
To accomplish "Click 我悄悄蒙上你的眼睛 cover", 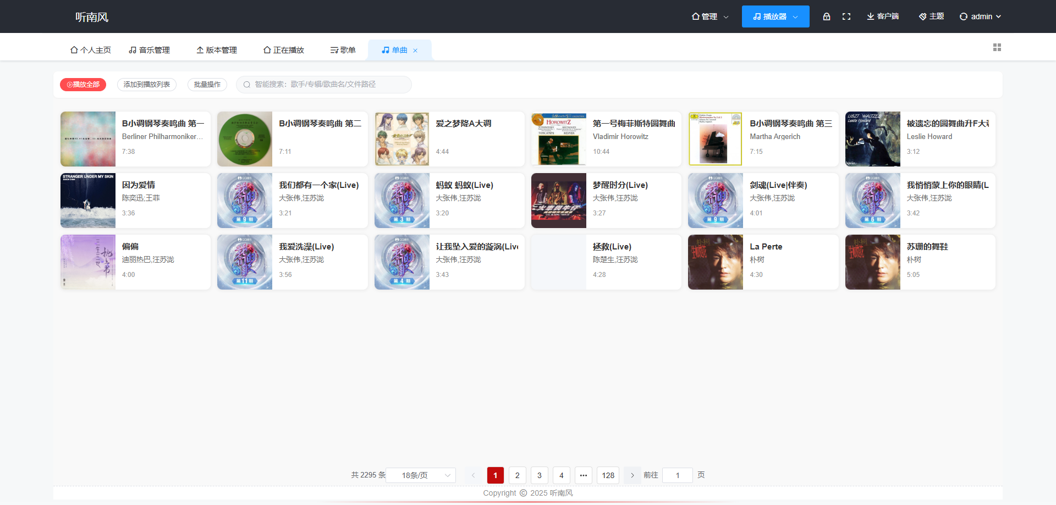I will click(x=873, y=201).
